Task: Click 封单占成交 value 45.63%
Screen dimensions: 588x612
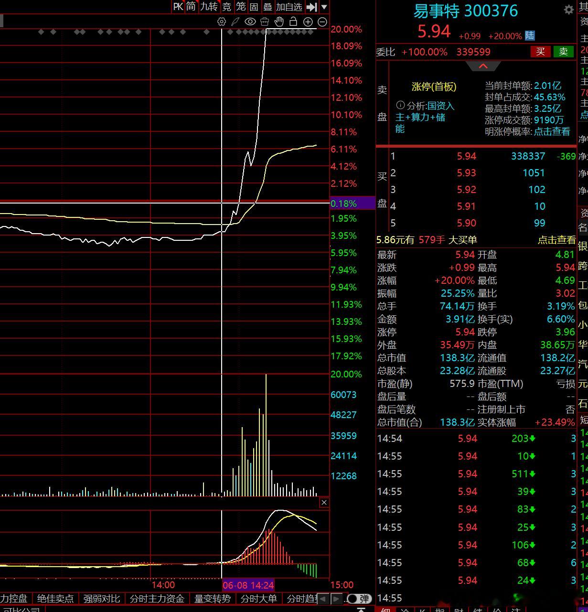Action: tap(549, 97)
